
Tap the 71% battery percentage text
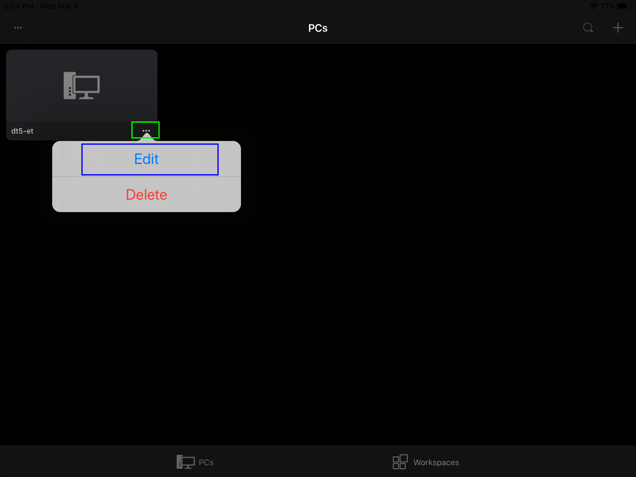[607, 6]
